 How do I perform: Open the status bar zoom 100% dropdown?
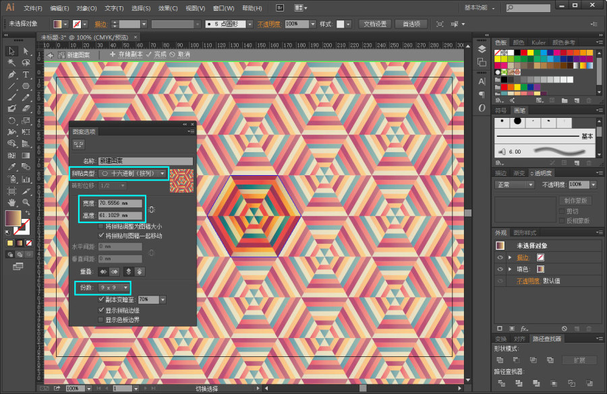(88, 388)
